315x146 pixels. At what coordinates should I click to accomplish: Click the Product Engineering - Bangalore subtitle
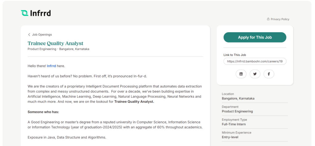pyautogui.click(x=58, y=49)
